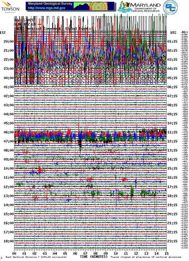The height and width of the screenshot is (261, 189).
Task: Select the 06:00 EST row label
Action: (x=9, y=132)
